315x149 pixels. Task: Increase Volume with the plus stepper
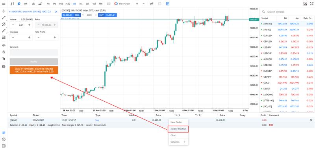29,25
